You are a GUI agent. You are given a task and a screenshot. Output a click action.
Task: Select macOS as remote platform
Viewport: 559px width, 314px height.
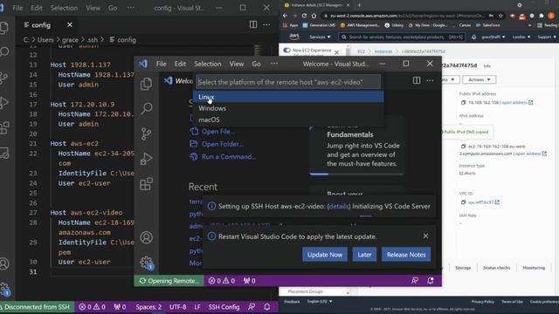(x=288, y=120)
